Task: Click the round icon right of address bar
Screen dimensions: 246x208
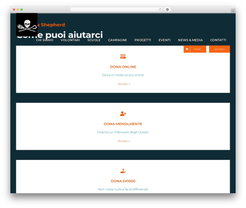Action: (167, 10)
